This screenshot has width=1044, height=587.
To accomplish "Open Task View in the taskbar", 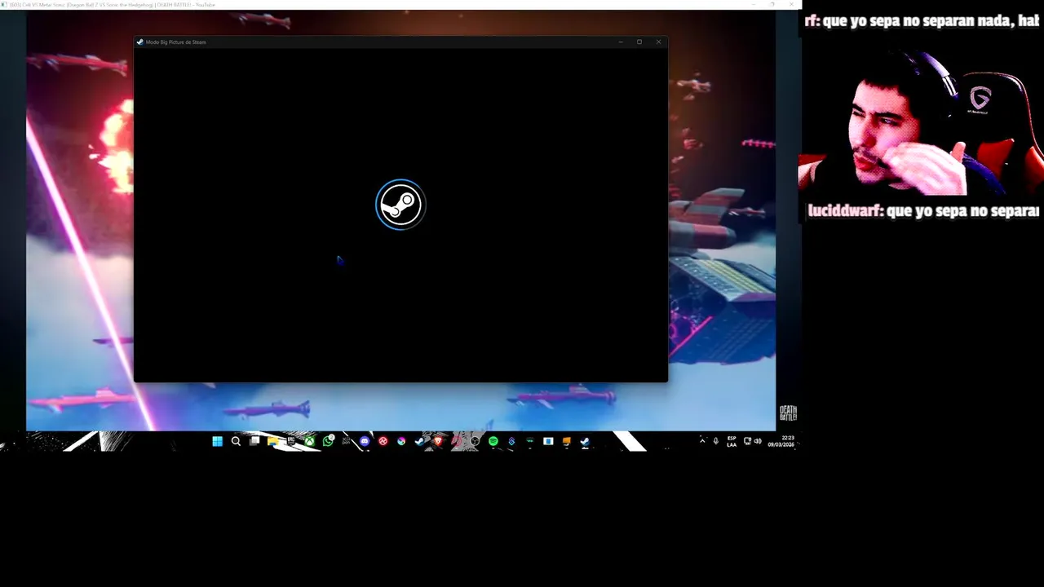I will tap(254, 441).
